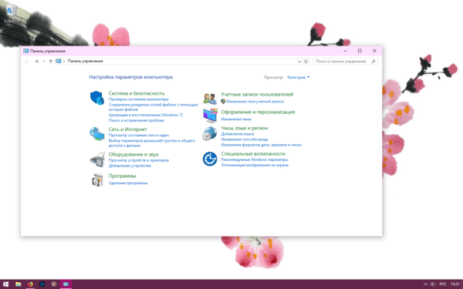Open Оборудование и звук category
This screenshot has height=289, width=463.
tap(133, 154)
